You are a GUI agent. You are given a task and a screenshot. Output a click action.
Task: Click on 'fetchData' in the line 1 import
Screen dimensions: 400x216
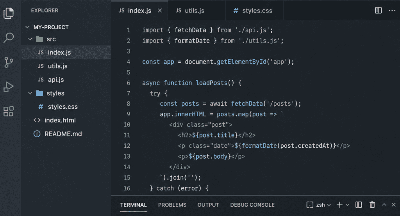tap(190, 30)
